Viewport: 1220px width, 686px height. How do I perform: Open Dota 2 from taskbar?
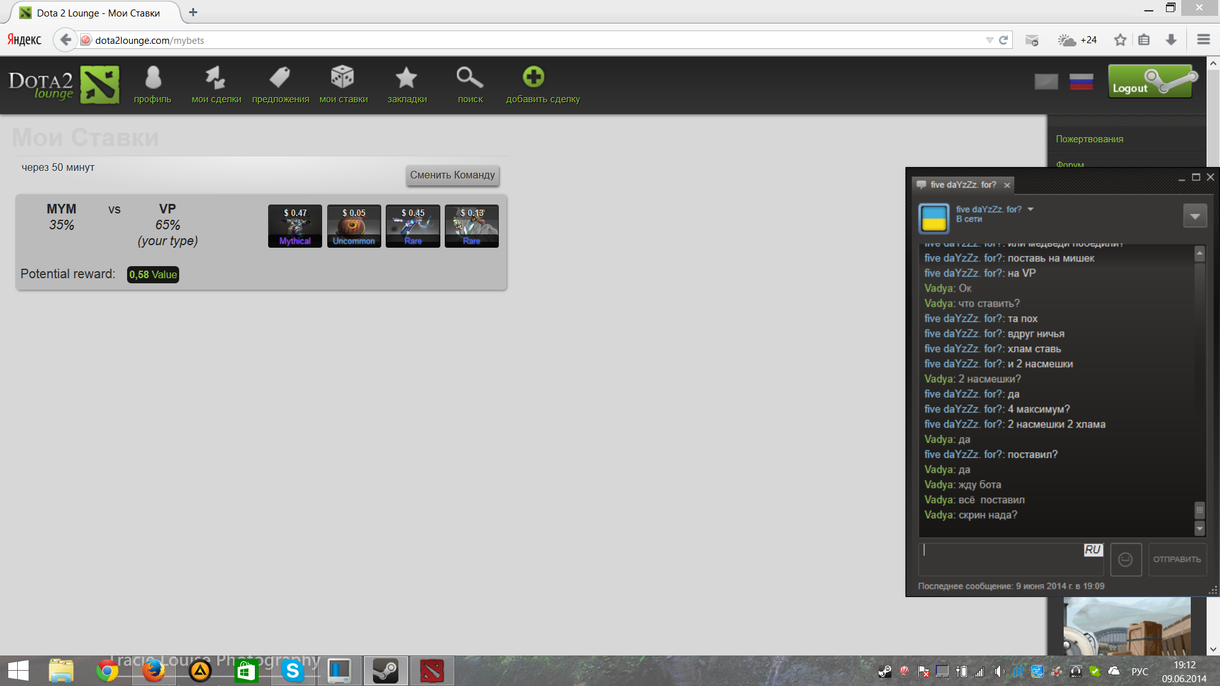[x=432, y=671]
